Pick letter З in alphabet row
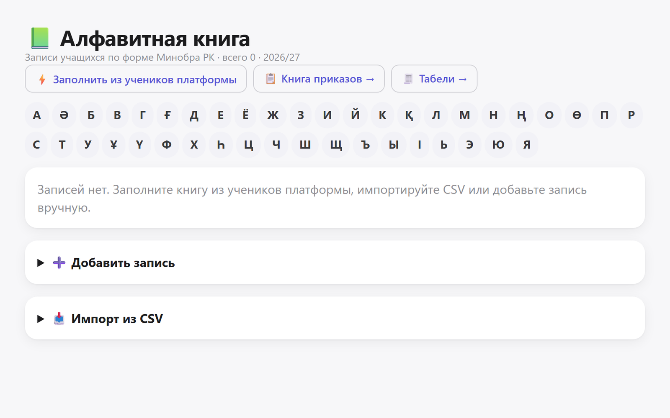This screenshot has height=418, width=670. click(301, 115)
